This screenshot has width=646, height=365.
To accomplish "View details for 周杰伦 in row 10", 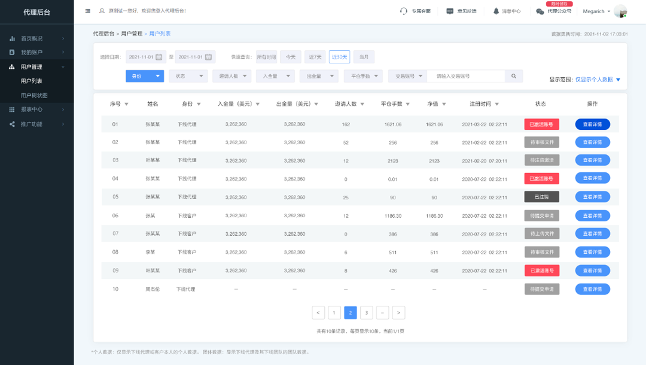I will tap(592, 289).
